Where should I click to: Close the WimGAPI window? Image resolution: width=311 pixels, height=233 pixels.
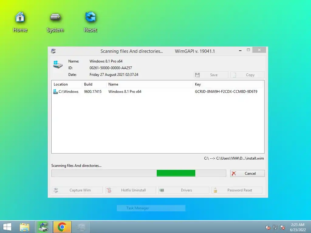[259, 50]
